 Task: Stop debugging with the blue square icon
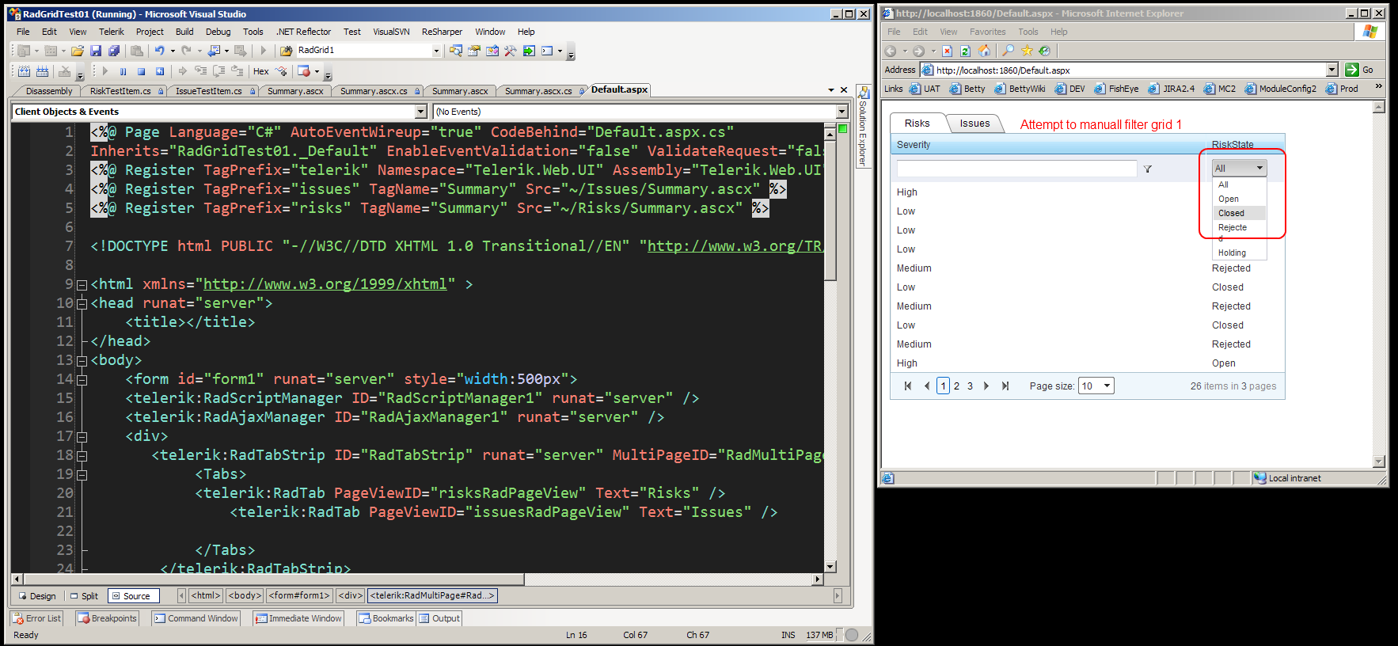click(x=142, y=71)
